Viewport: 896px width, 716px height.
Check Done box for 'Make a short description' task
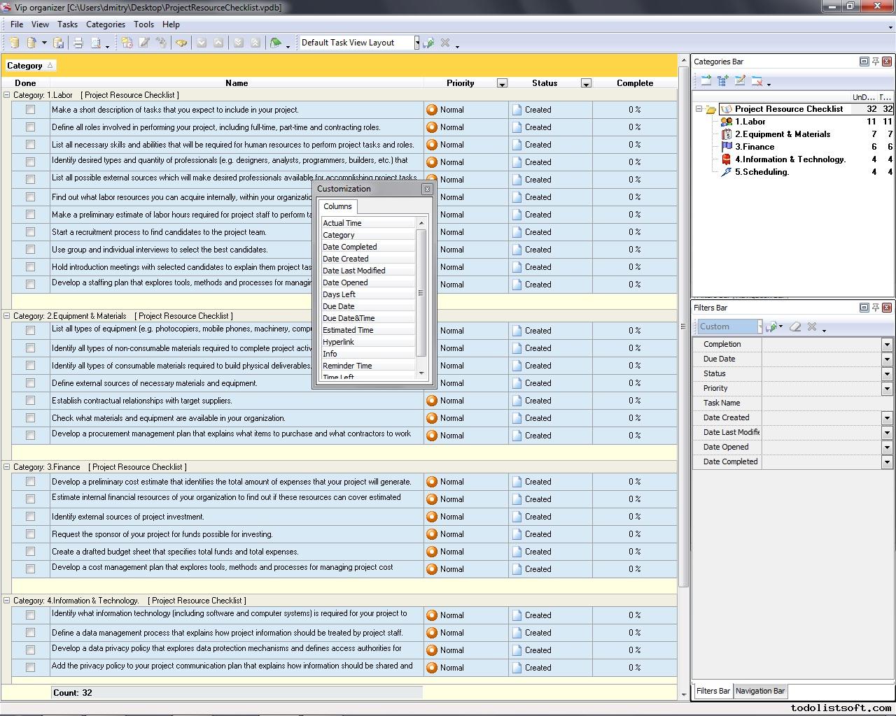(x=30, y=110)
